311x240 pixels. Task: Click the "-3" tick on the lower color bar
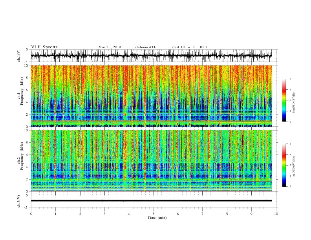click(x=290, y=144)
